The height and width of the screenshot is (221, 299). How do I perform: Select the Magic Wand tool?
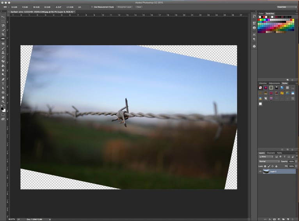(3, 30)
